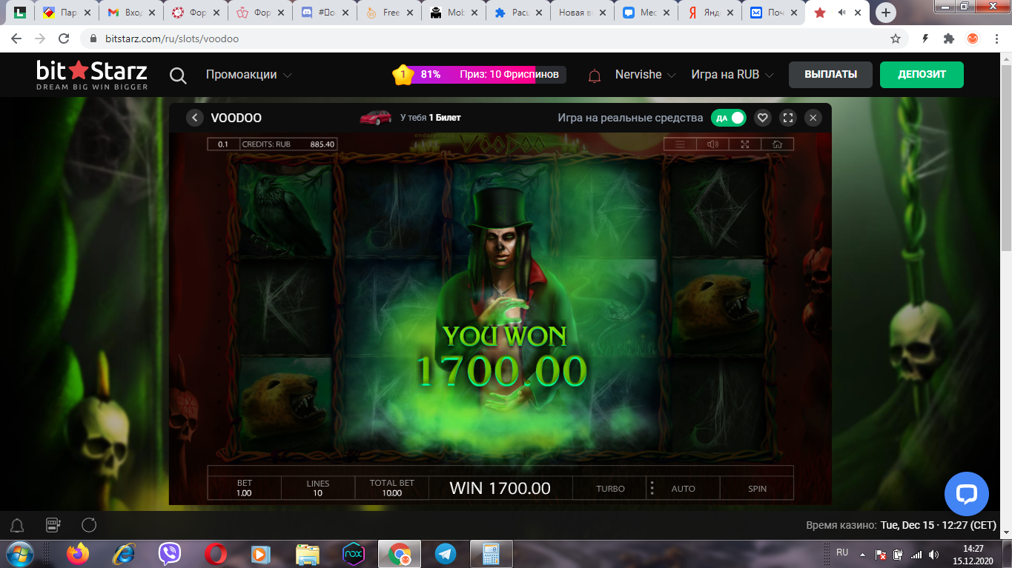Open the Windows Start menu
1012x568 pixels.
[x=20, y=554]
